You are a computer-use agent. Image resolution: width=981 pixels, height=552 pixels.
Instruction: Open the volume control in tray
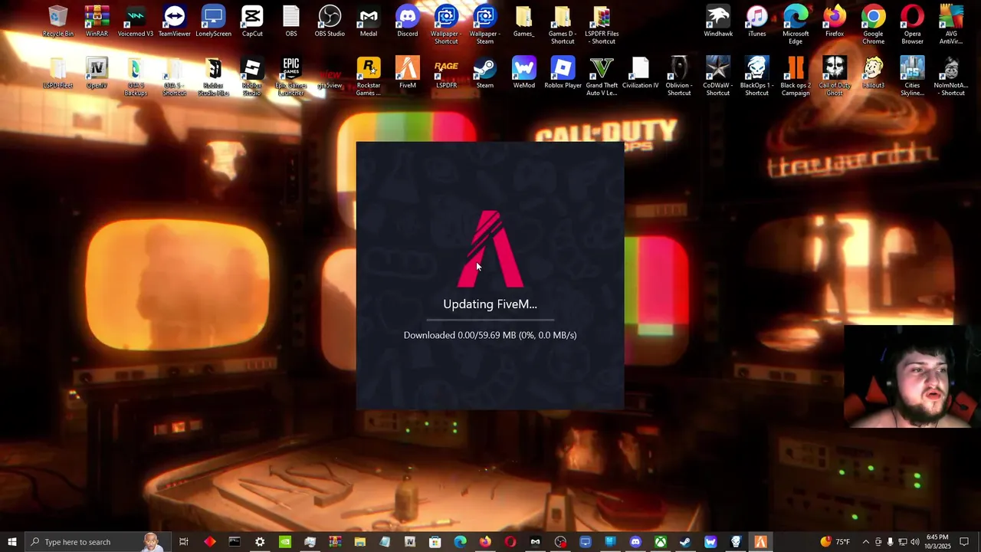[914, 542]
